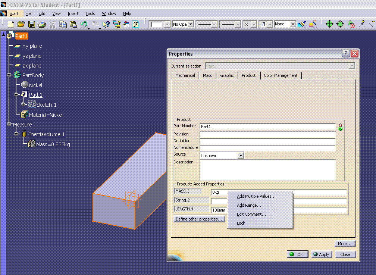This screenshot has width=376, height=275.
Task: Open the Apply Material sphere icon
Action: click(x=312, y=24)
